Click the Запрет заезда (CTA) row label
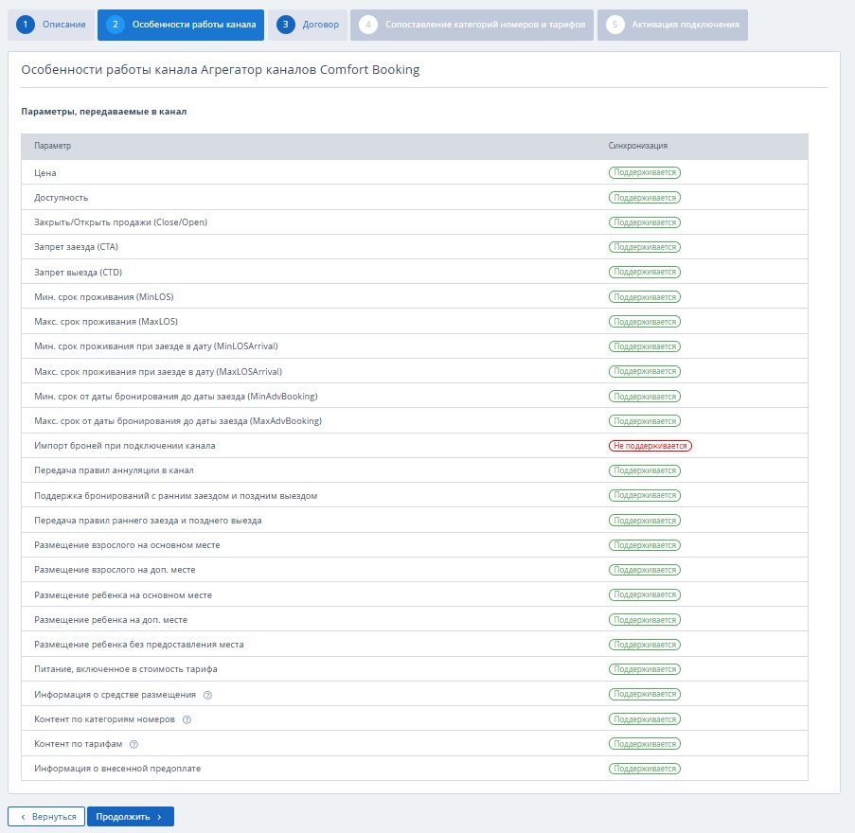Screen dimensions: 855x833 tap(76, 247)
